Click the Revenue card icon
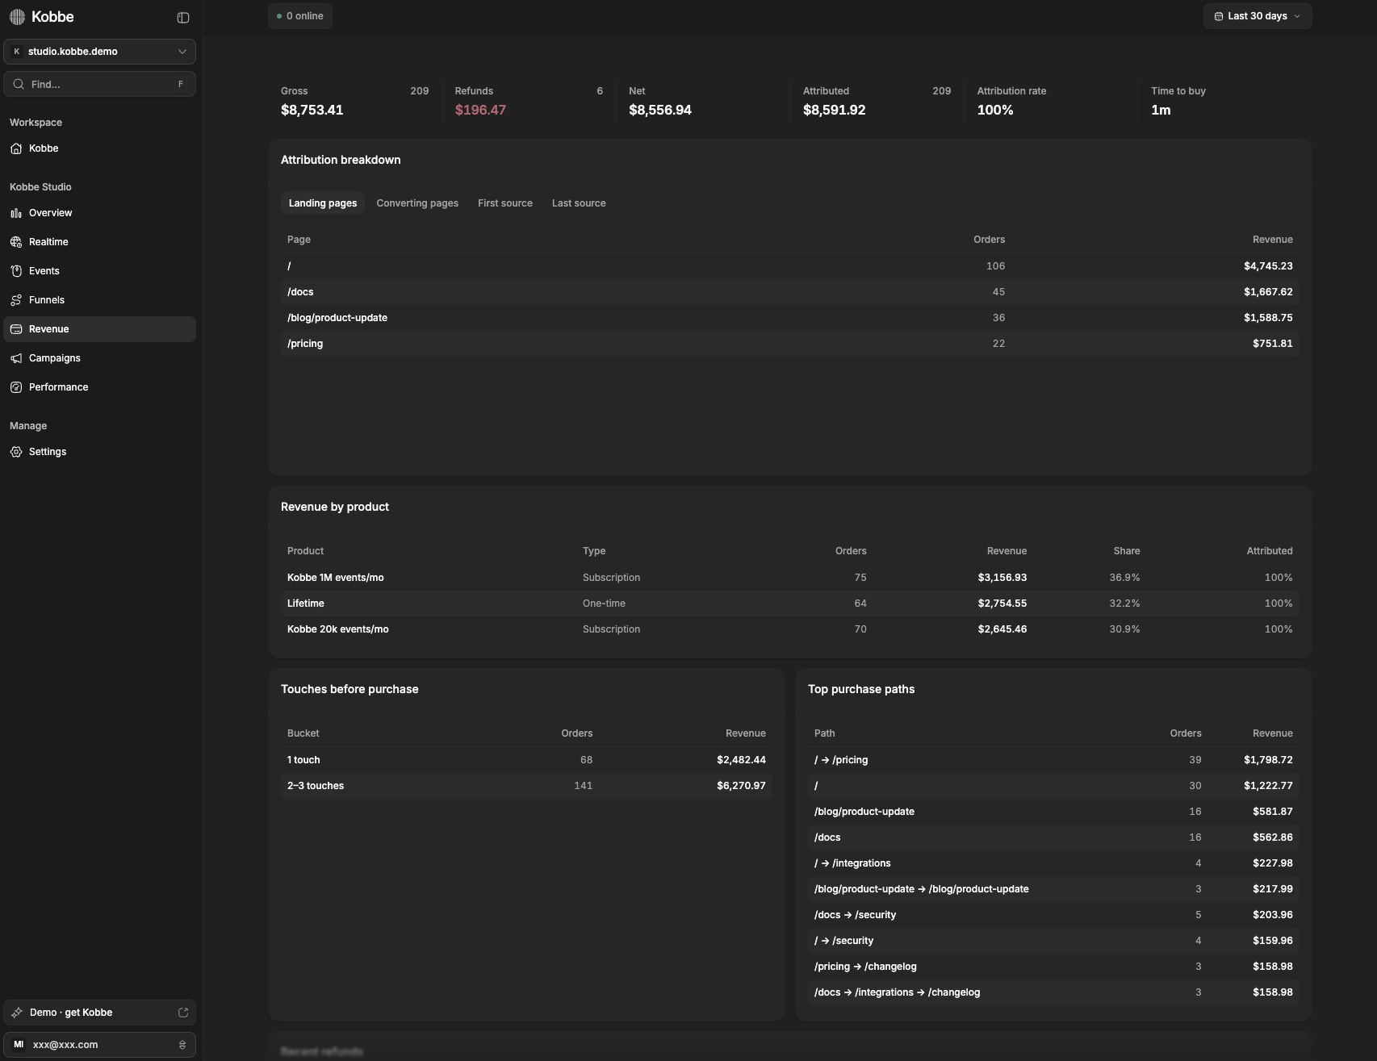 [16, 329]
